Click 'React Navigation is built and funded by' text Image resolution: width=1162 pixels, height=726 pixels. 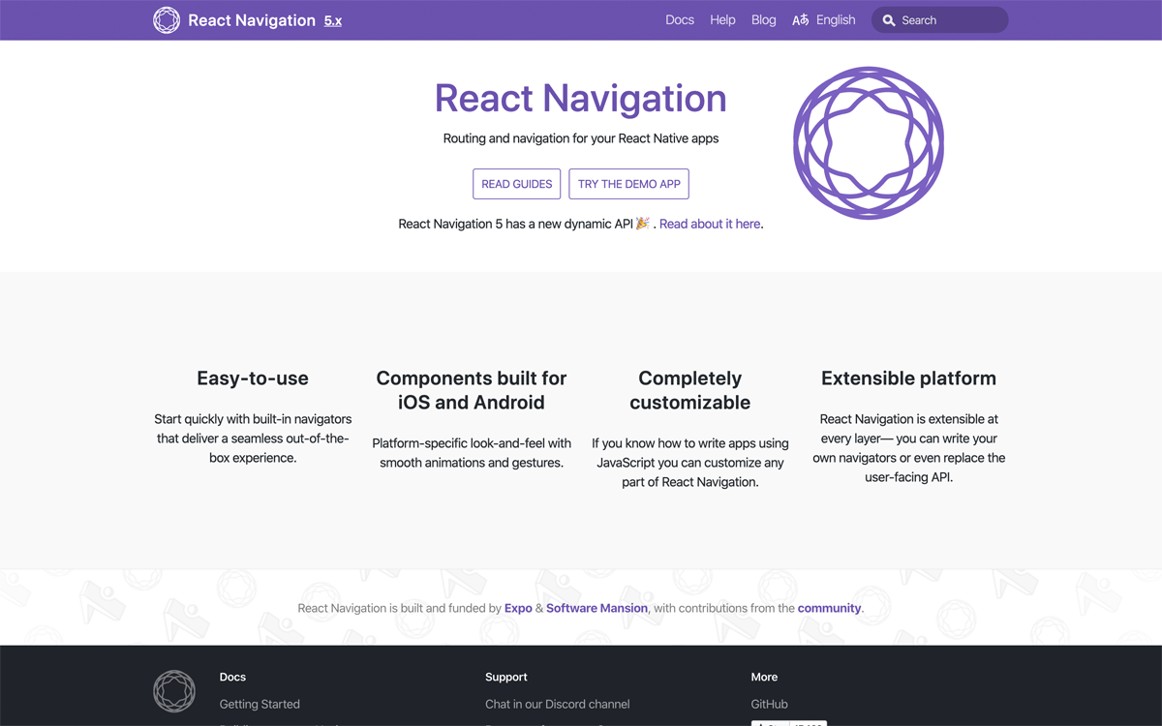point(400,608)
